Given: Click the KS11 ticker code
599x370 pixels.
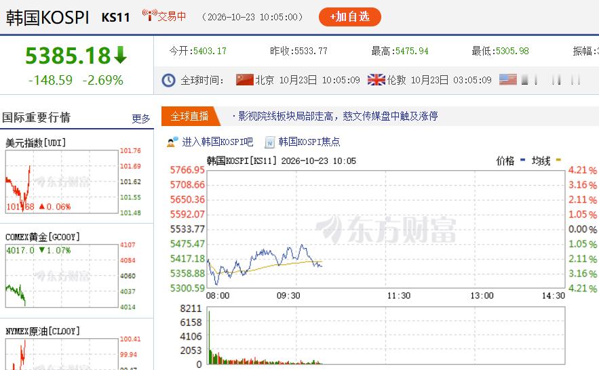Looking at the screenshot, I should (x=116, y=18).
